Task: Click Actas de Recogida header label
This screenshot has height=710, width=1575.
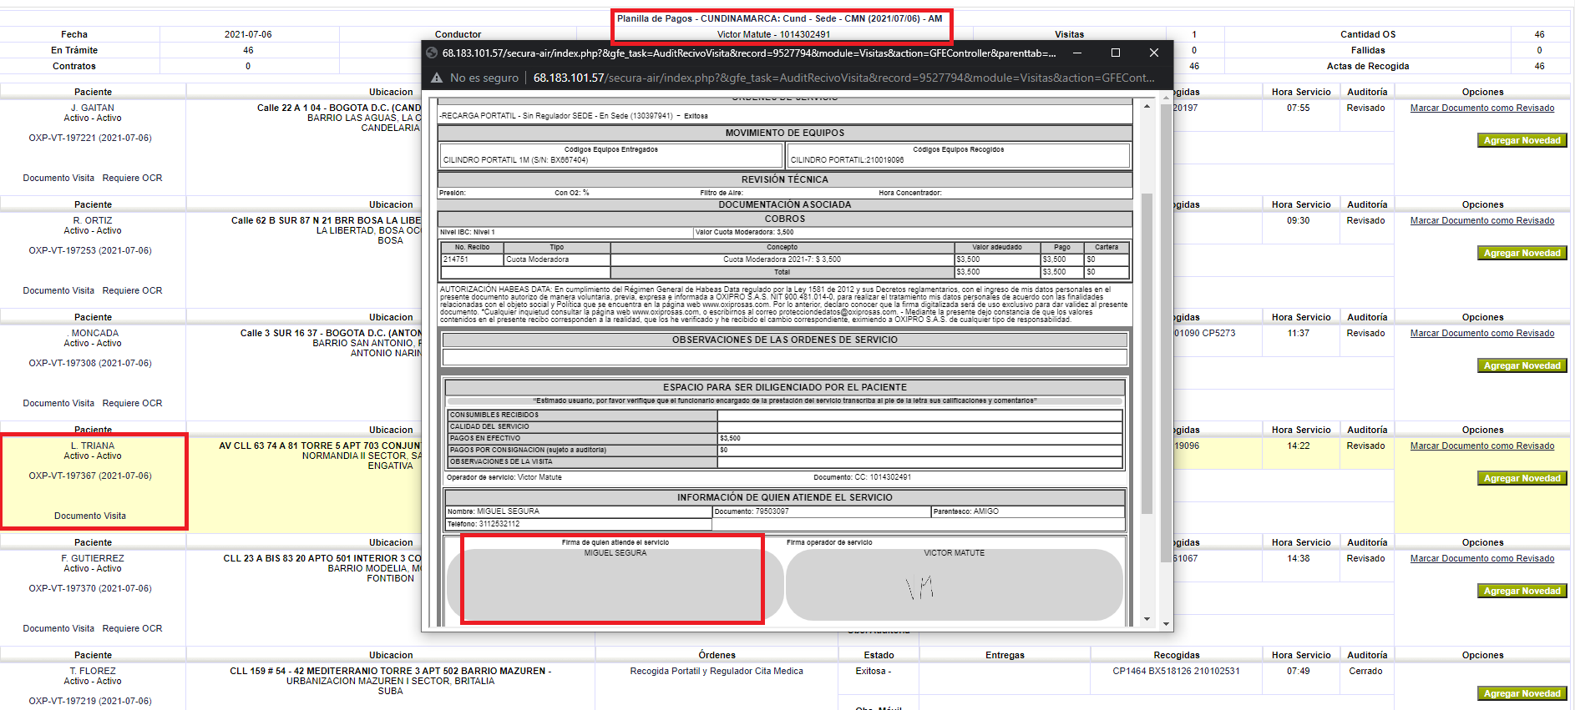Action: pyautogui.click(x=1367, y=66)
